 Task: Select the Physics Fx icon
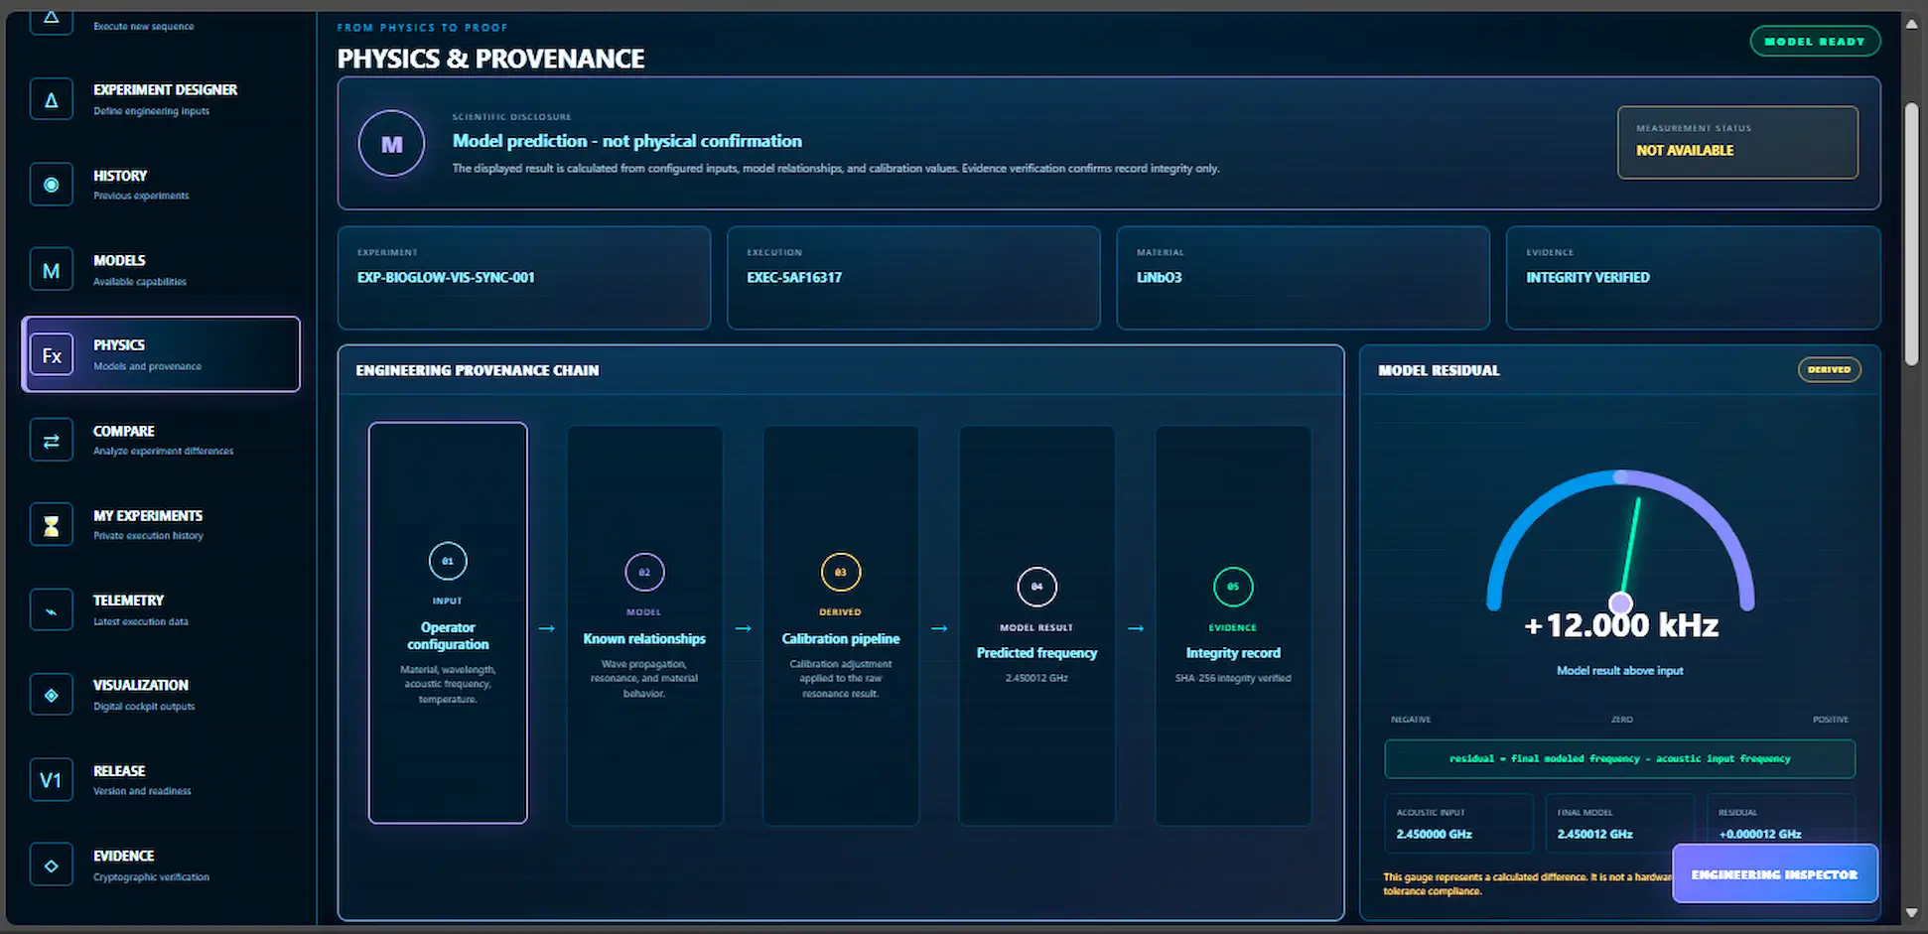tap(52, 355)
